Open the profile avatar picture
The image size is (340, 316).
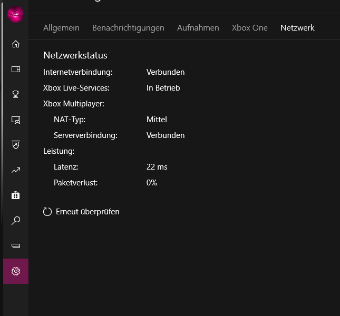(x=16, y=14)
